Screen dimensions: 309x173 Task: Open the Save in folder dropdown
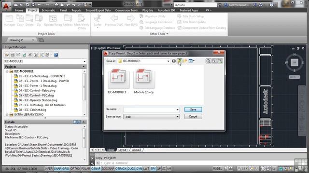click(168, 61)
